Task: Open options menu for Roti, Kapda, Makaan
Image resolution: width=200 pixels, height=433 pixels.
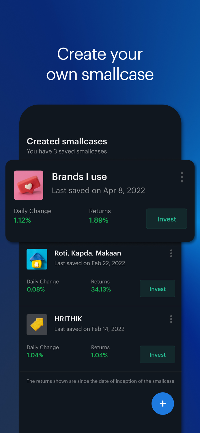Action: 171,253
